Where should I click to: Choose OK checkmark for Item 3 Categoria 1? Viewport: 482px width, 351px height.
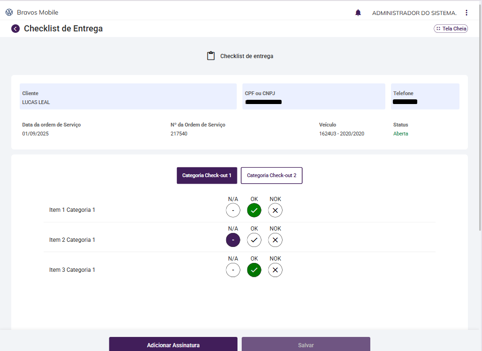point(254,270)
